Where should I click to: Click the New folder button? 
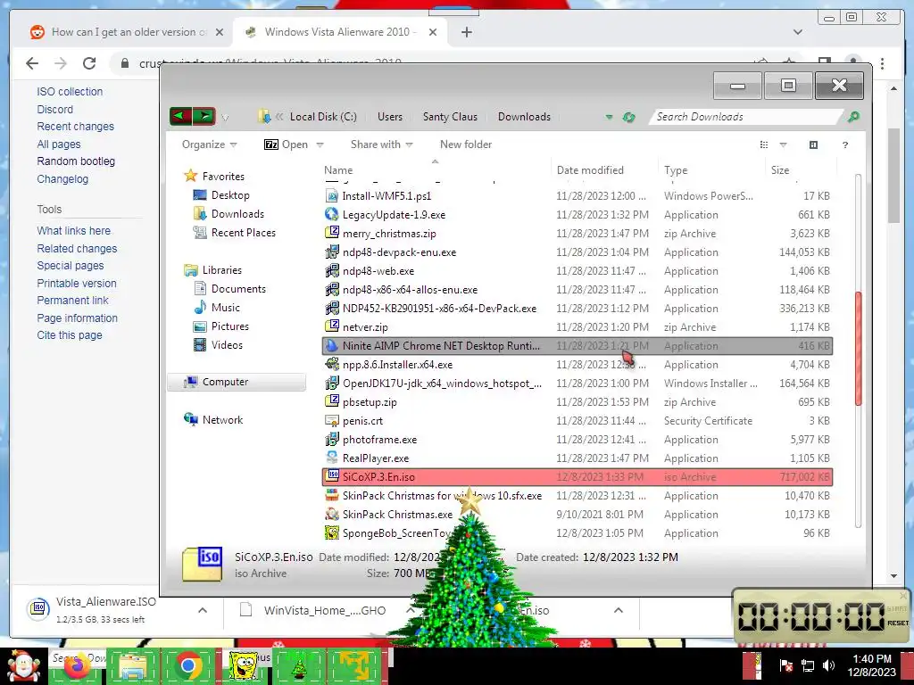click(465, 144)
